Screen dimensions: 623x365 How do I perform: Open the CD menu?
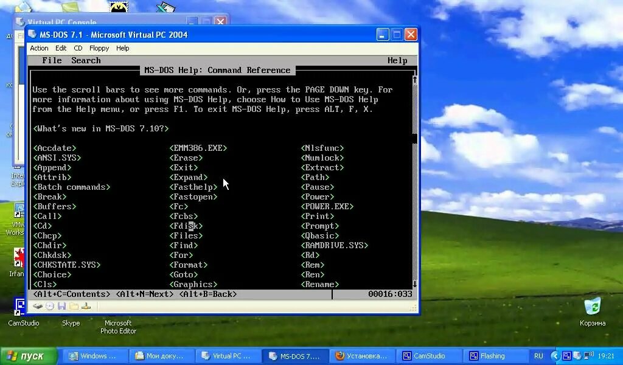(x=78, y=48)
